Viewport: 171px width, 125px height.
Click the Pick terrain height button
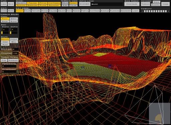pyautogui.click(x=4, y=60)
